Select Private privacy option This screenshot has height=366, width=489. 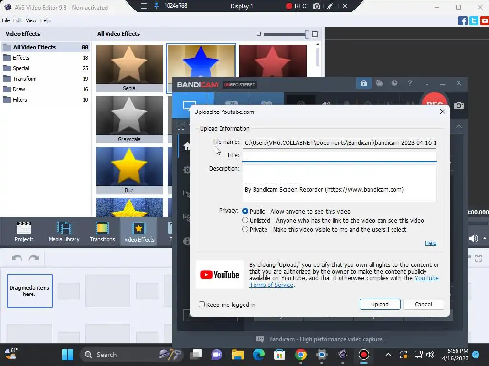(245, 229)
